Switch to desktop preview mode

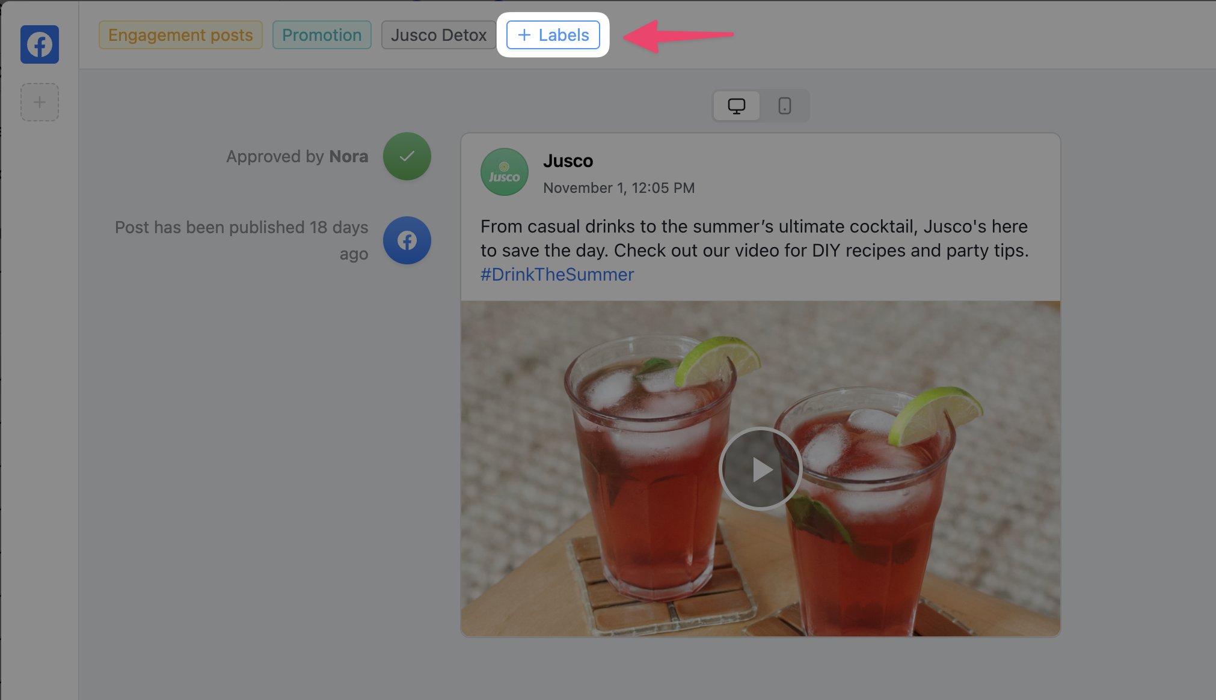pos(736,106)
